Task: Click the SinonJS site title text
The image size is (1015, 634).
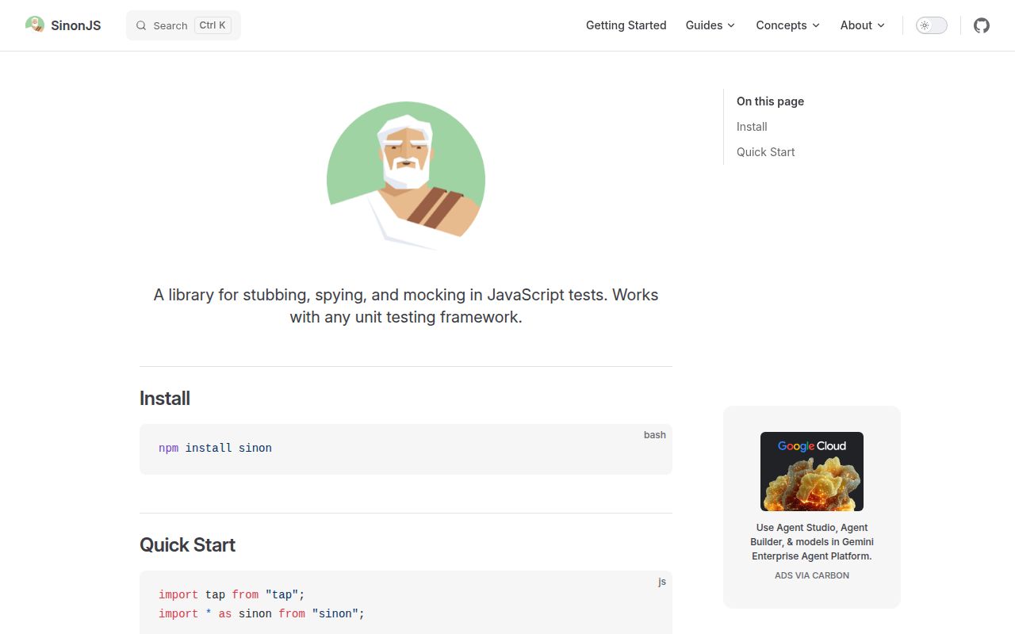Action: click(76, 25)
